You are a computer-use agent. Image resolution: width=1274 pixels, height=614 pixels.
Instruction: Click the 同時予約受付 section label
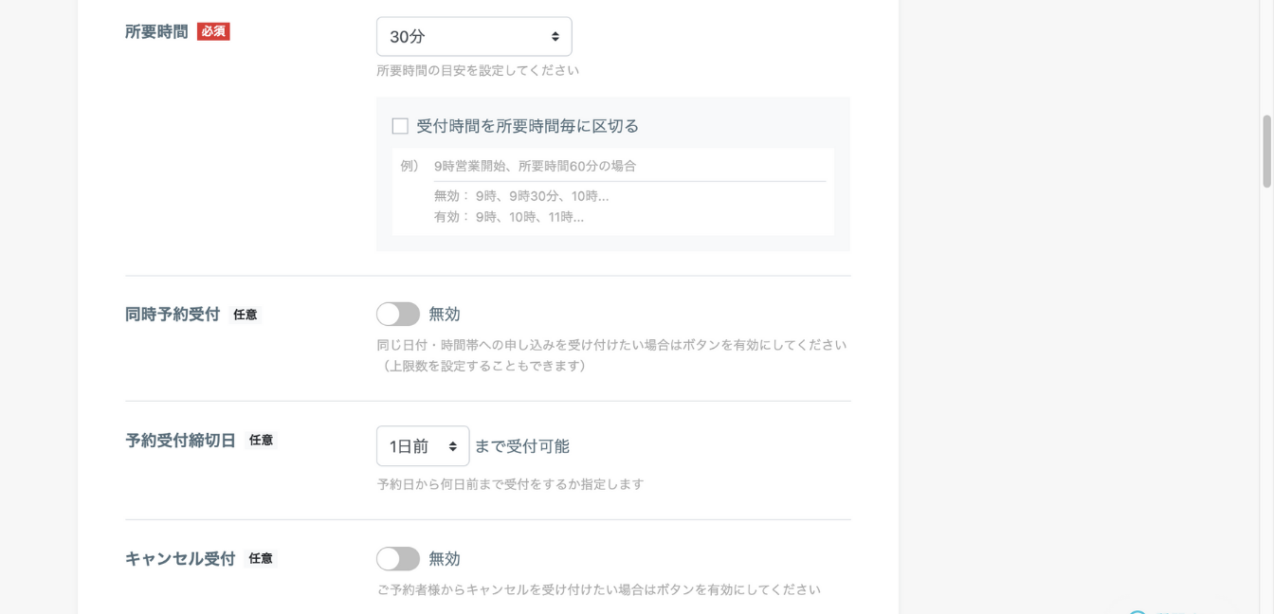coord(173,315)
